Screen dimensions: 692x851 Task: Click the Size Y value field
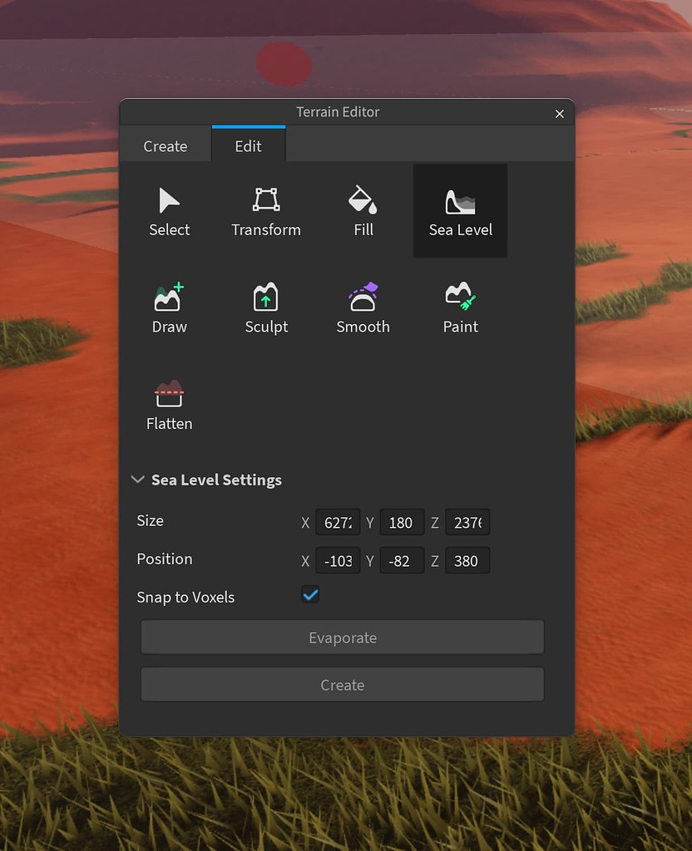(402, 522)
